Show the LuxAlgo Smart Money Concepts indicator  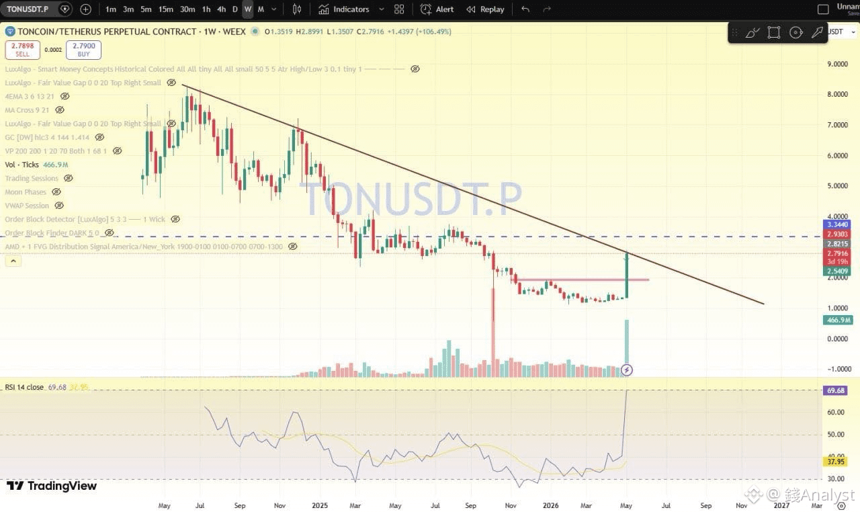point(415,69)
